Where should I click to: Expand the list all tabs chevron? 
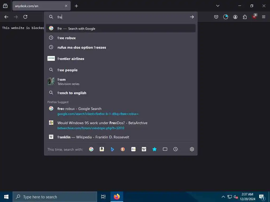coord(218,6)
